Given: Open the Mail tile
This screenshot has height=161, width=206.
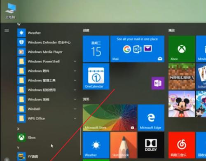Looking at the screenshot, I should pos(137,49).
